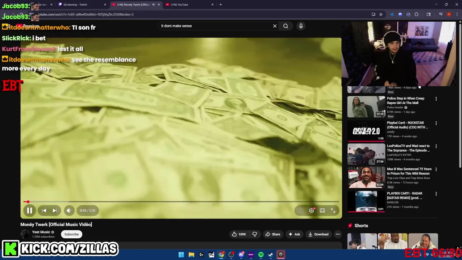Viewport: 462px width, 260px height.
Task: Focus the search field with 'it dont make sense'
Action: pyautogui.click(x=215, y=26)
